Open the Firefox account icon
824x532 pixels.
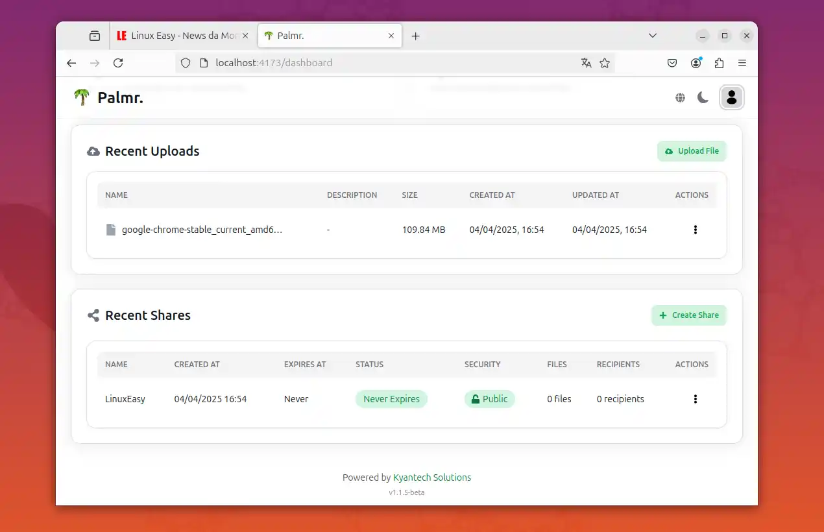pos(696,63)
